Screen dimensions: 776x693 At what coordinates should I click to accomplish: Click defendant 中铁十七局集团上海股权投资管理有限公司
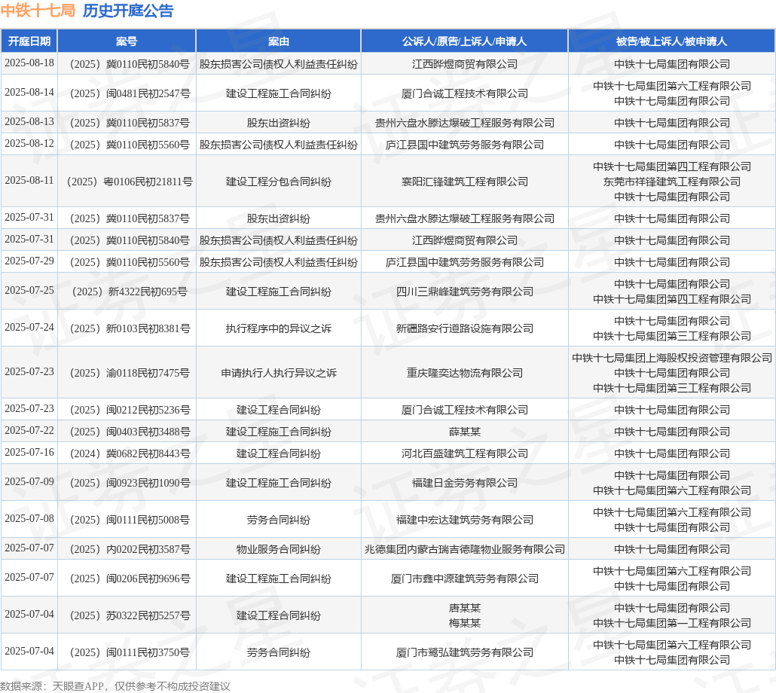tap(672, 358)
